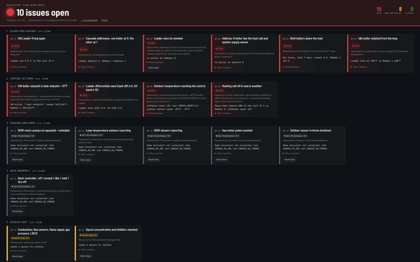The image size is (420, 262).
Task: Expand 'Why it matters' under Old Leader firing again
Action: 19,67
